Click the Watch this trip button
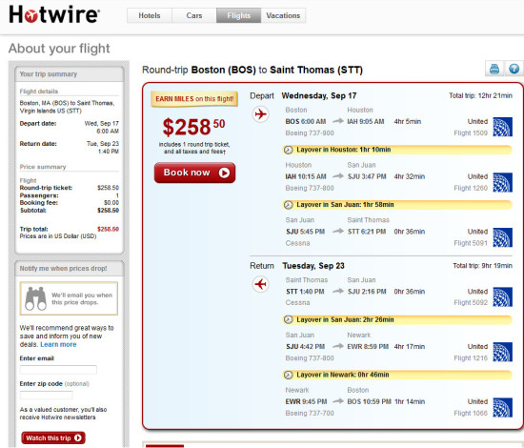Screen dimensions: 524x448 pyautogui.click(x=53, y=438)
